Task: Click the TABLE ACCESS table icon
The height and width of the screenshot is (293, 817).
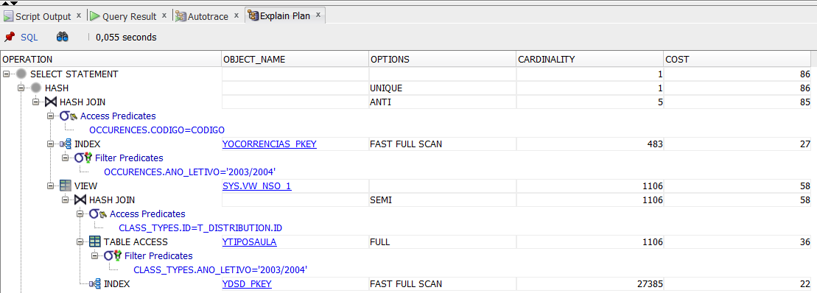Action: coord(95,242)
